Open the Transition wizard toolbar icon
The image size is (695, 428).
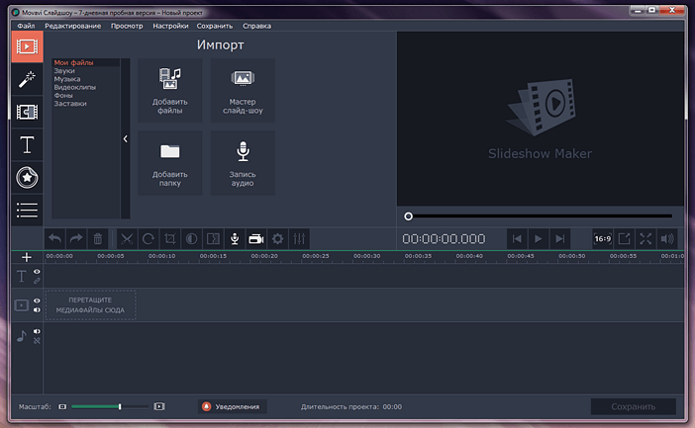pyautogui.click(x=213, y=239)
